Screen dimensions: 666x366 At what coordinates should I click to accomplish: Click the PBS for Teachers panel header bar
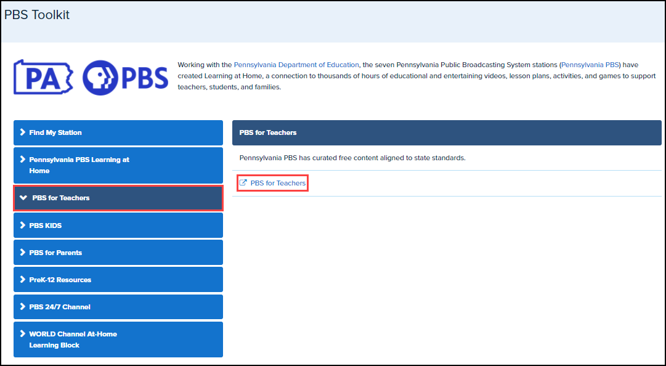(446, 132)
